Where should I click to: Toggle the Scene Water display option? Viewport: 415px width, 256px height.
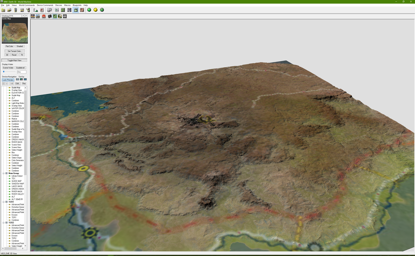pyautogui.click(x=8, y=67)
